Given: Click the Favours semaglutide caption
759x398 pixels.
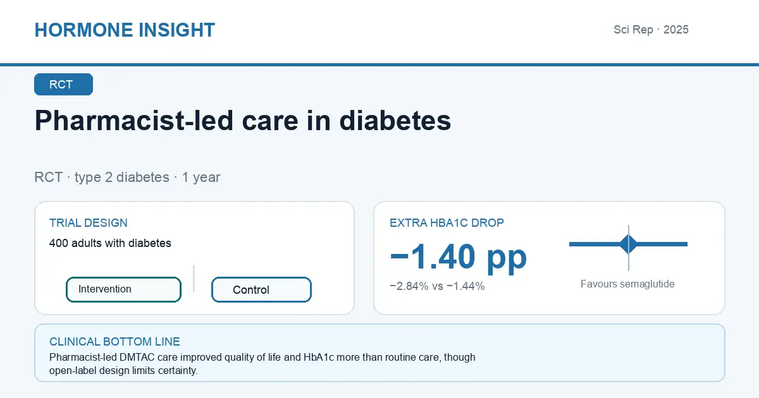Looking at the screenshot, I should pos(627,284).
